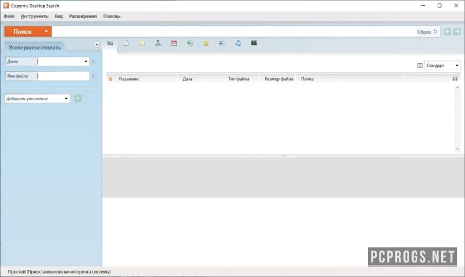Maximize the Copernic Desktop Search window
Screen dimensions: 465x277
[439, 5]
